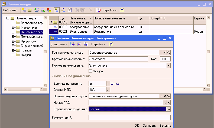
Task: Open help in the Номенклатура list toolbar
Action: 122,10
